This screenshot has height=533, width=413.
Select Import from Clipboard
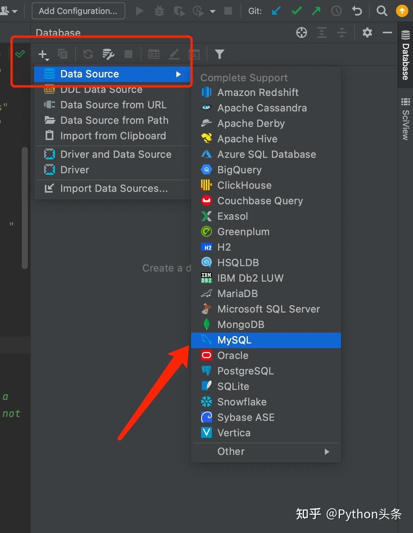[112, 136]
